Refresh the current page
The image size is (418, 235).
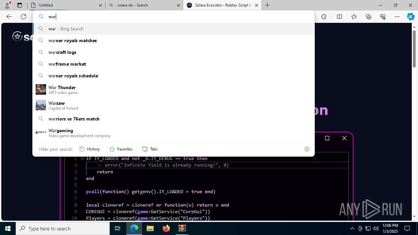tap(24, 17)
